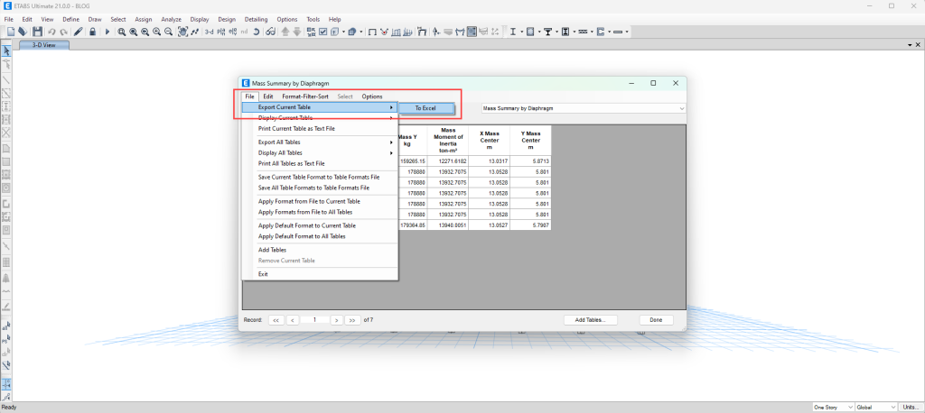
Task: Click the Zoom In (plus magnifier) icon
Action: coord(157,32)
